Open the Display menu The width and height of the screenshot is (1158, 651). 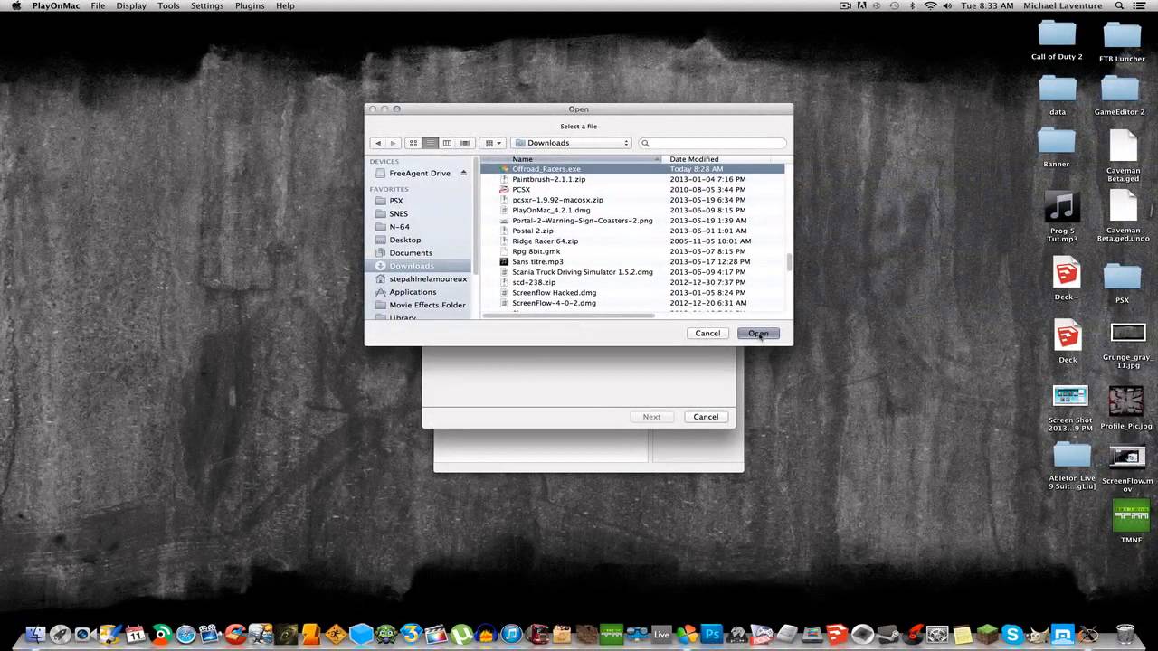131,5
